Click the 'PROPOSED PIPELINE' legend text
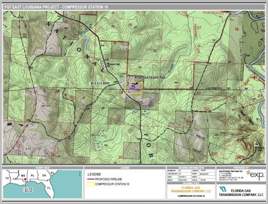 click(108, 179)
